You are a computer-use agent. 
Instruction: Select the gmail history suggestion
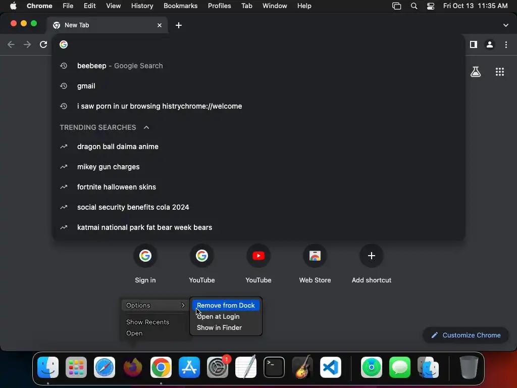point(259,86)
